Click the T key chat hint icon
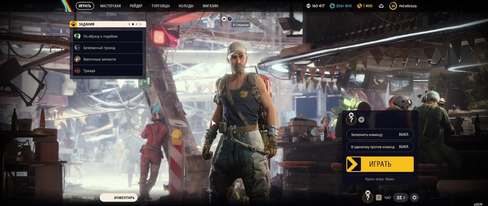This screenshot has width=488, height=206. click(379, 198)
